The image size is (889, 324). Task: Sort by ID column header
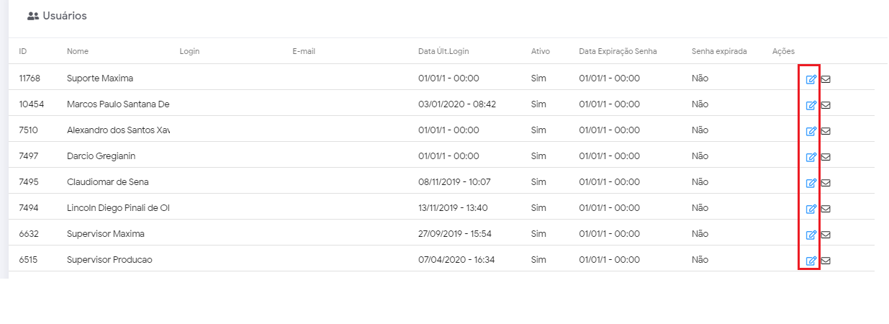tap(23, 51)
